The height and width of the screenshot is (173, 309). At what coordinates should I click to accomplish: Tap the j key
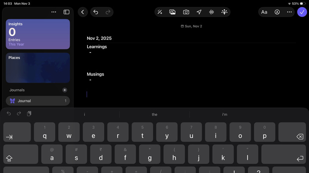pos(198,154)
